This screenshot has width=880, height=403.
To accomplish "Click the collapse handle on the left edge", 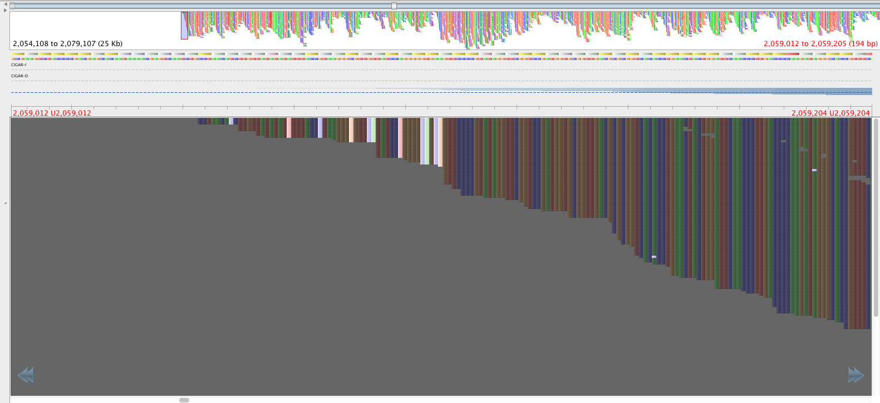I will tap(5, 203).
